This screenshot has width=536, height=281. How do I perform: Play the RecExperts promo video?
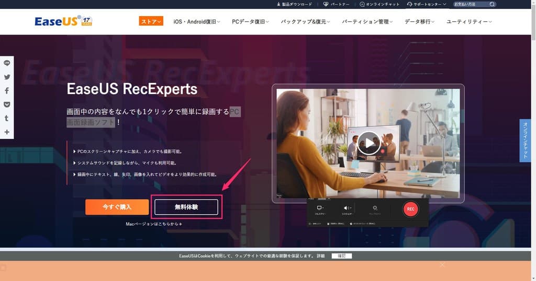tap(368, 143)
